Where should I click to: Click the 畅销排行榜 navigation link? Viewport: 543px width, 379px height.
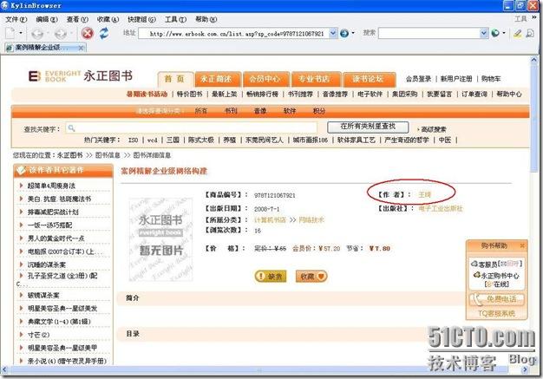click(x=262, y=95)
